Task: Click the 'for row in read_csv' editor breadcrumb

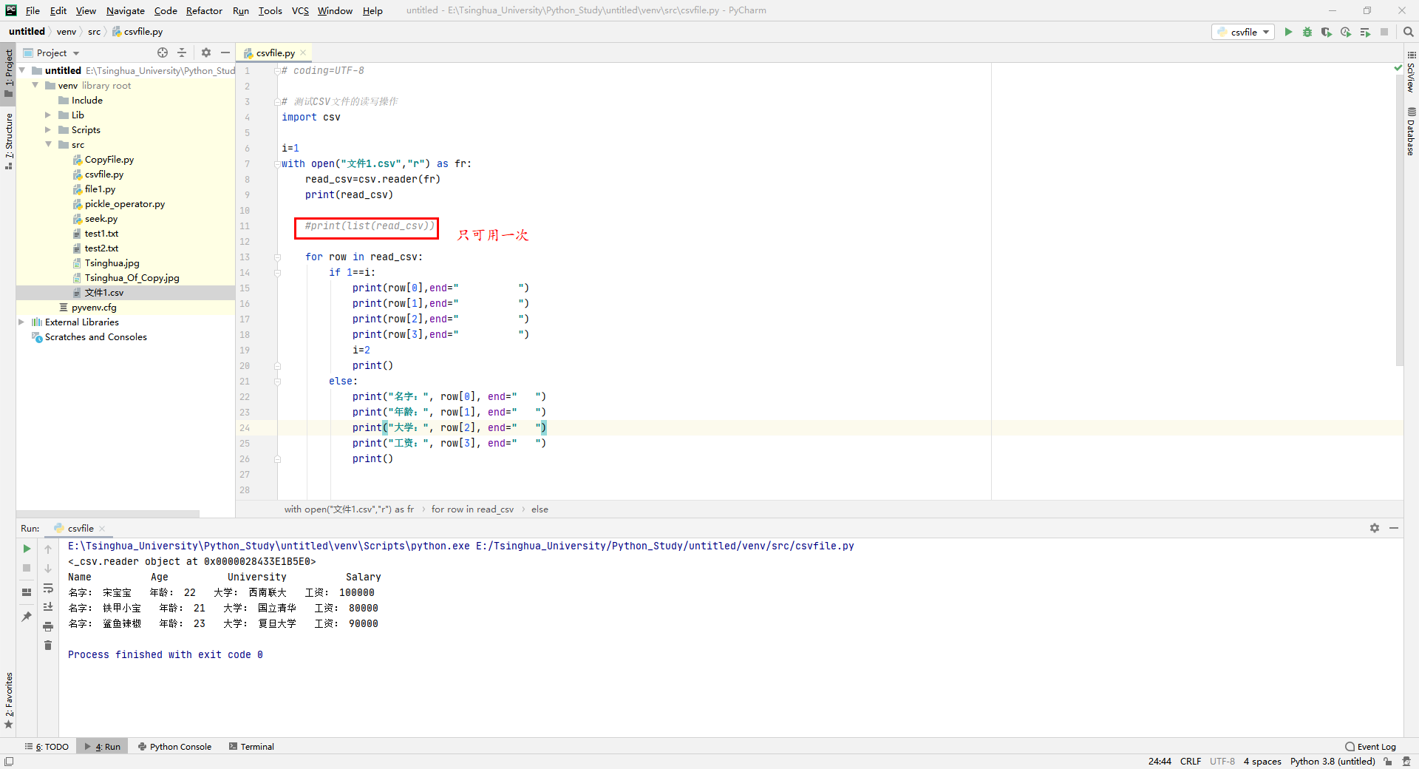Action: click(x=472, y=509)
